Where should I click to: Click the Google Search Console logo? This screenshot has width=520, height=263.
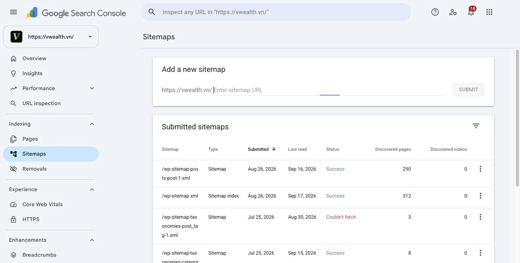76,13
